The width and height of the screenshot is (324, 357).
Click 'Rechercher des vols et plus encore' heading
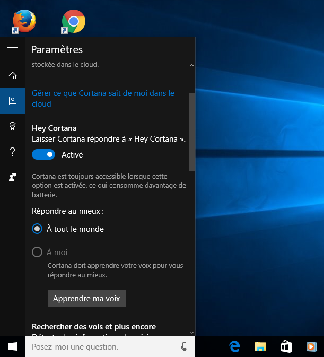click(x=94, y=327)
